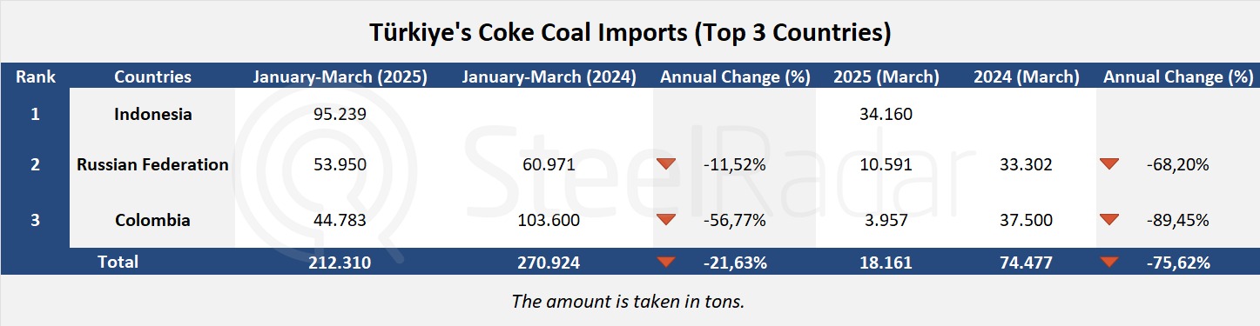The image size is (1260, 326).
Task: Click the January-March (2024) header
Action: [549, 77]
